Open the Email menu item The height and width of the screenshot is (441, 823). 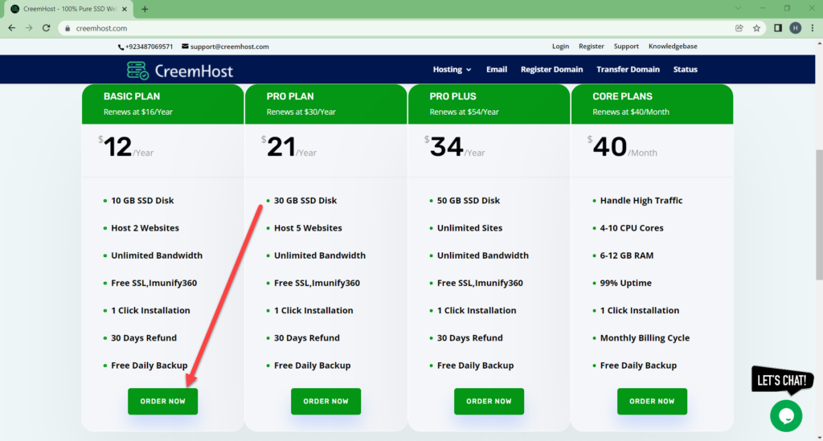click(x=497, y=69)
